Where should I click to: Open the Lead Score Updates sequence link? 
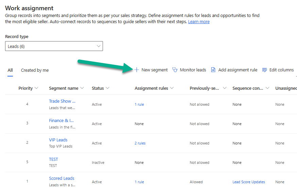point(249,182)
